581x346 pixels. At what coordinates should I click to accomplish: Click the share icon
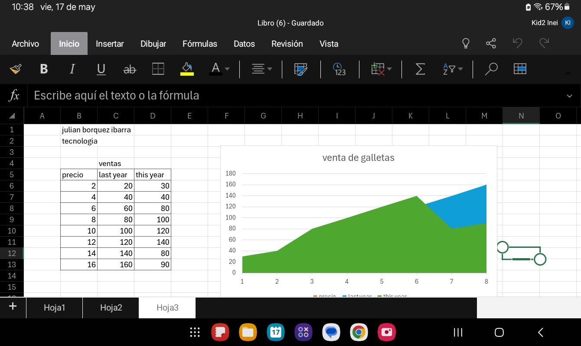pyautogui.click(x=491, y=44)
